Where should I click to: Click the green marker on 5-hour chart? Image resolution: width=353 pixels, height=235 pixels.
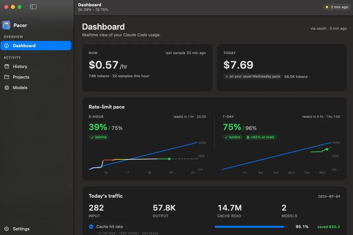(169, 159)
